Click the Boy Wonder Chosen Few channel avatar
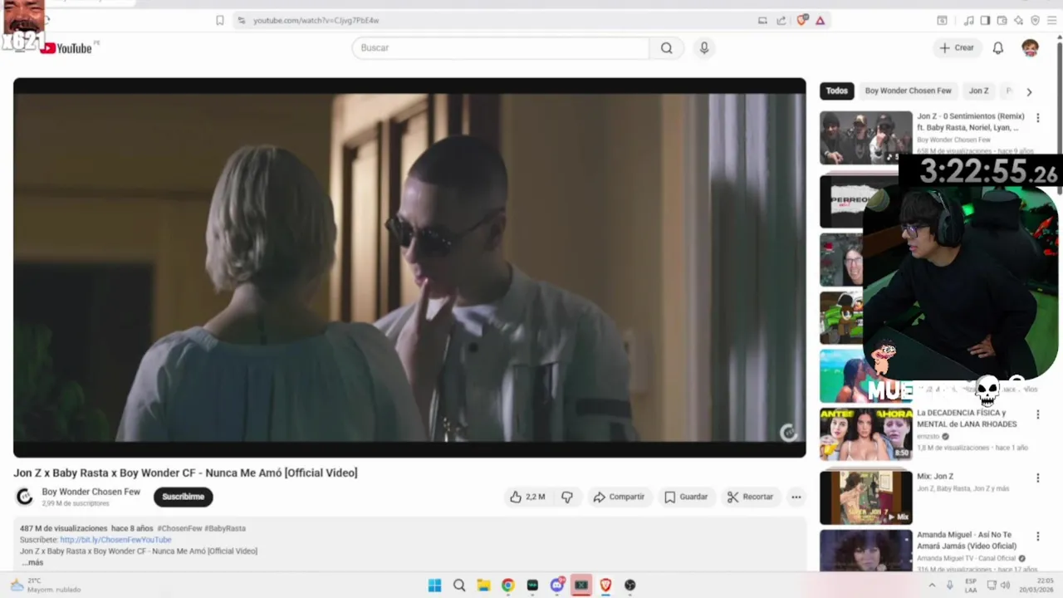Image resolution: width=1063 pixels, height=598 pixels. click(25, 497)
